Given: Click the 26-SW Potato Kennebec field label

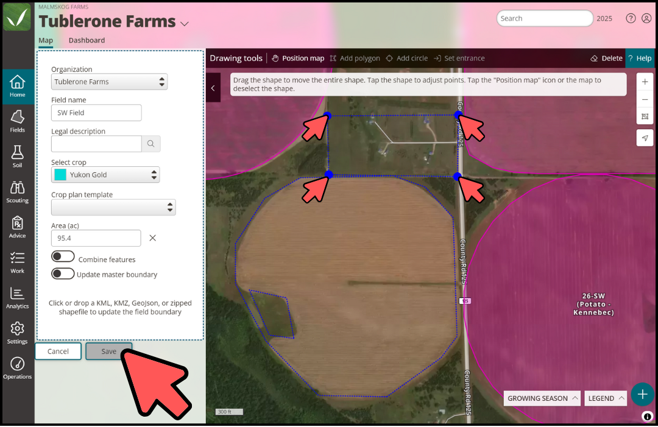Looking at the screenshot, I should click(593, 304).
